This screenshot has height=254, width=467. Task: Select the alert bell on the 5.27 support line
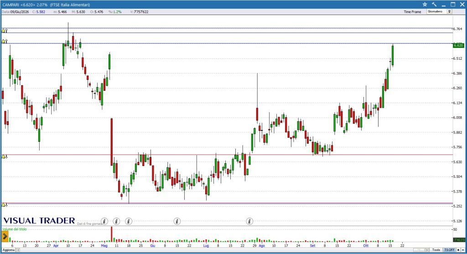(x=4, y=205)
